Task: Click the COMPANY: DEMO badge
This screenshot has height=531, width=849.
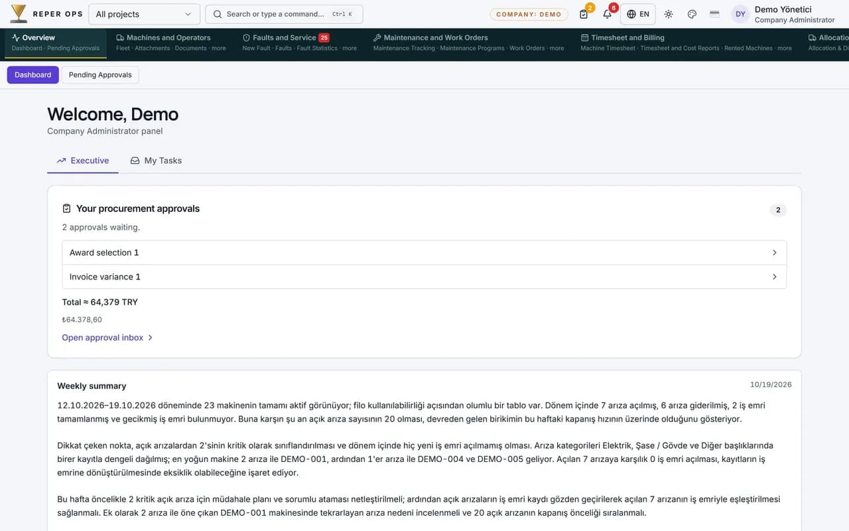Action: (529, 14)
